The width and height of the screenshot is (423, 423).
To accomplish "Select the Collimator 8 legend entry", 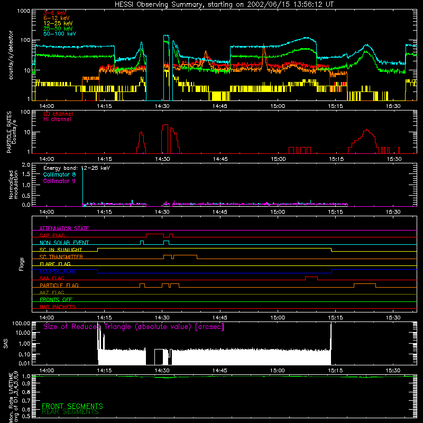I will click(59, 174).
